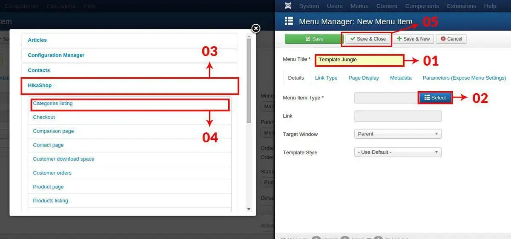Image resolution: width=511 pixels, height=239 pixels.
Task: Expand the Articles group in popup
Action: pos(129,40)
